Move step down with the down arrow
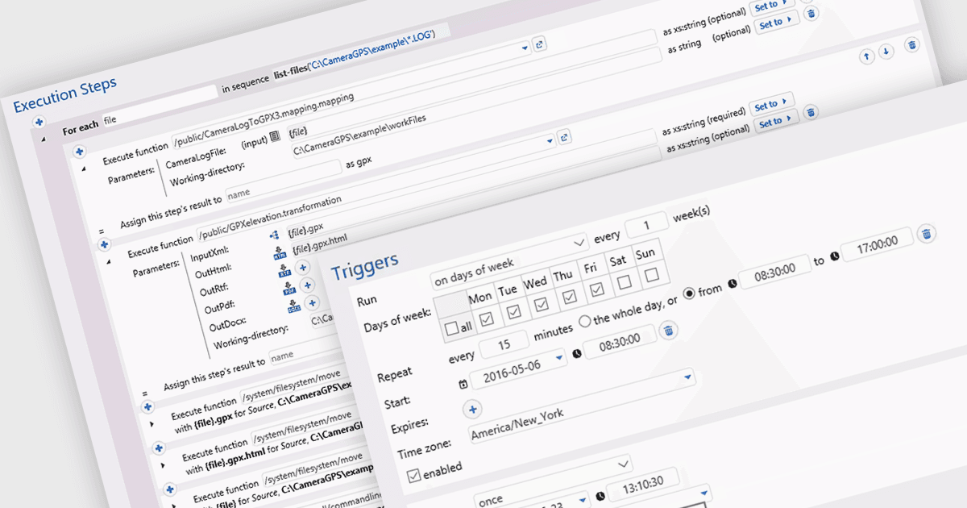 click(x=886, y=52)
